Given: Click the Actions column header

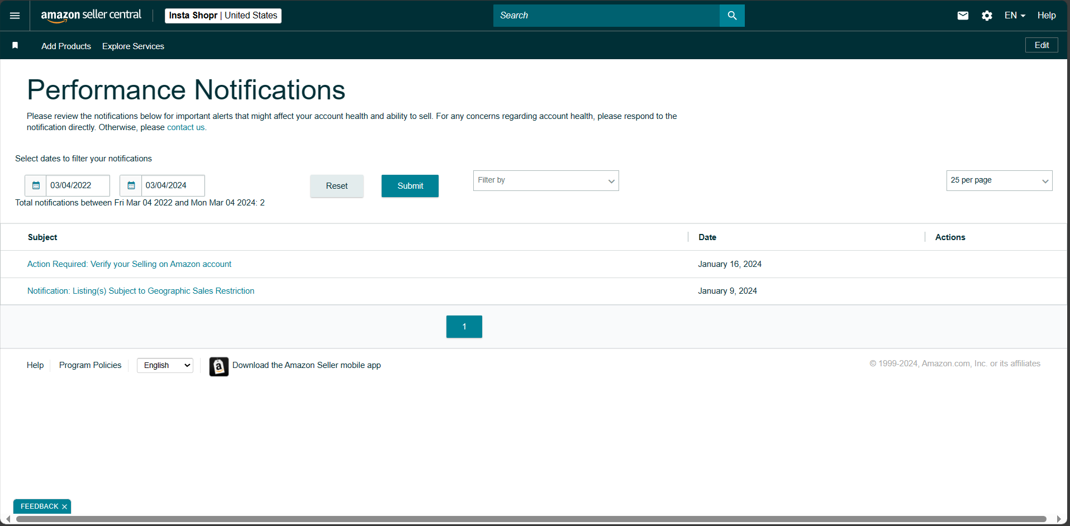Looking at the screenshot, I should click(950, 237).
